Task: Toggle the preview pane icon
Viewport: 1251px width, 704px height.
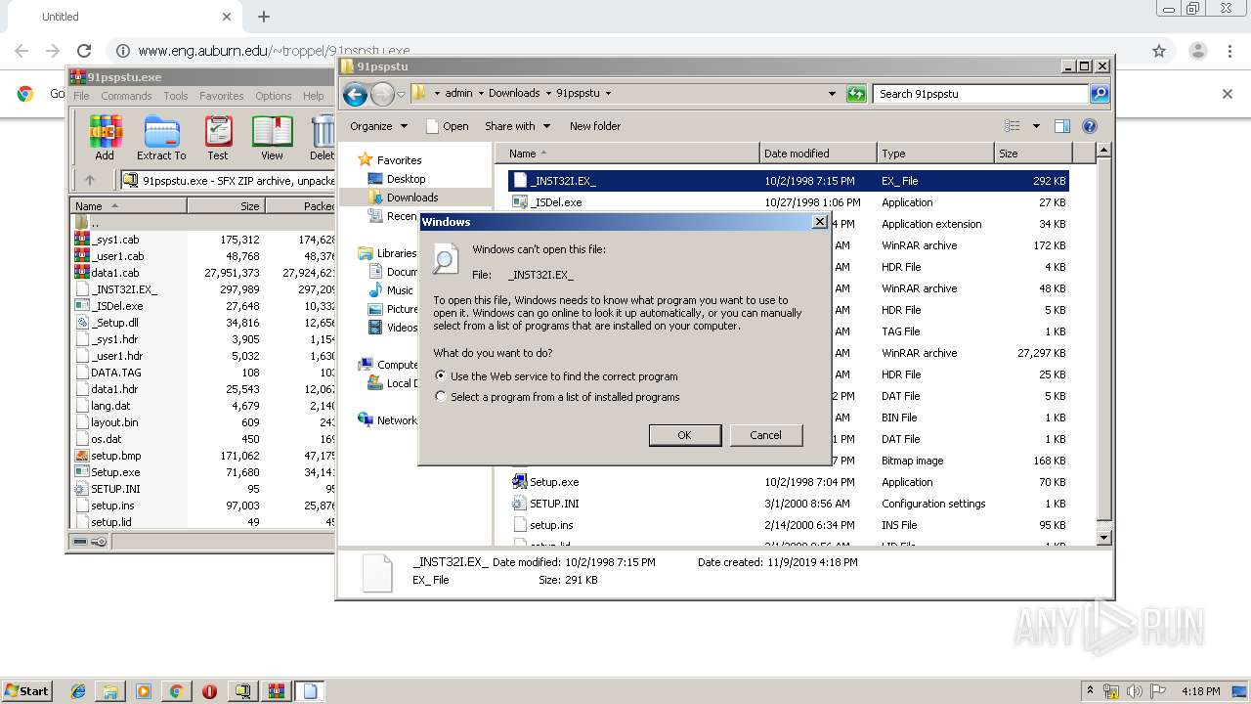Action: click(x=1062, y=126)
